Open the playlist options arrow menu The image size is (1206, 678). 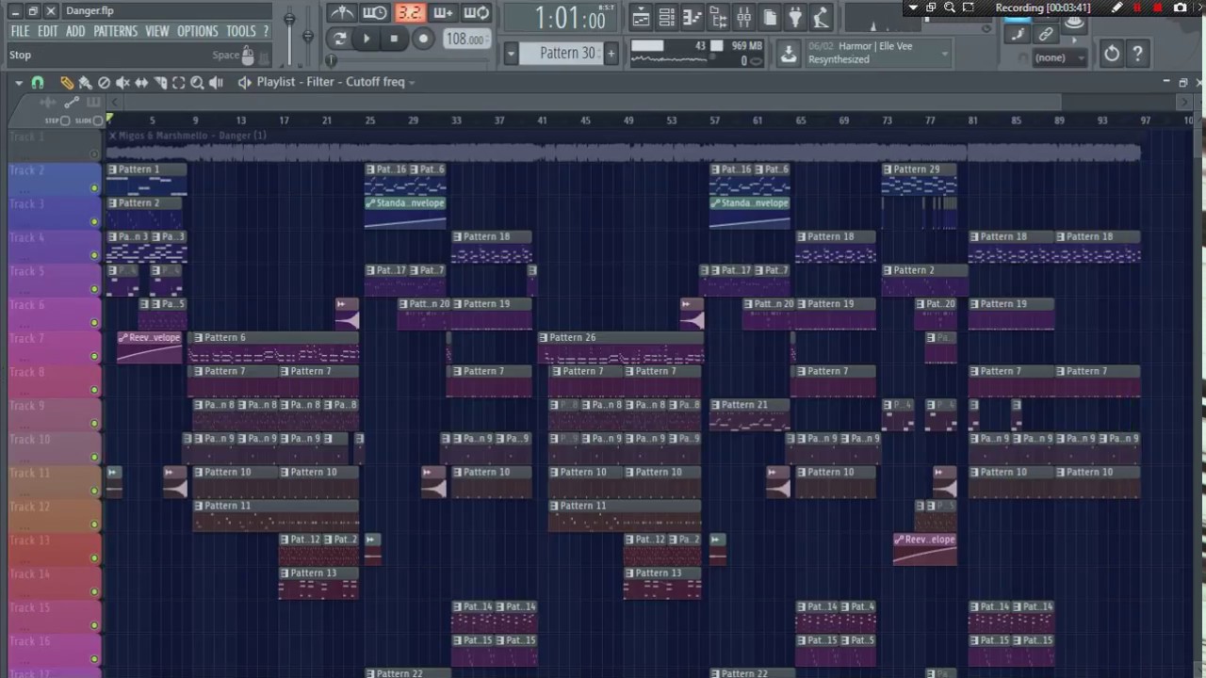coord(18,83)
